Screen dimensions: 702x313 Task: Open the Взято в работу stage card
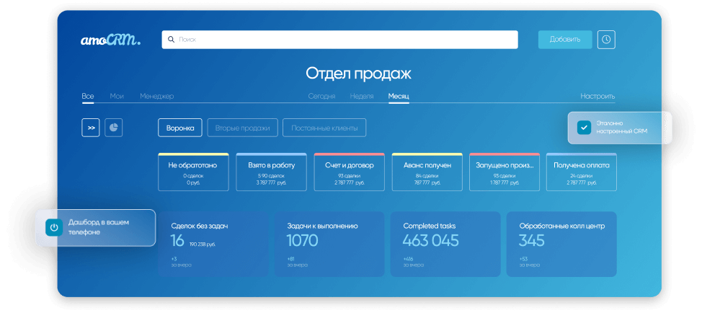click(x=271, y=172)
